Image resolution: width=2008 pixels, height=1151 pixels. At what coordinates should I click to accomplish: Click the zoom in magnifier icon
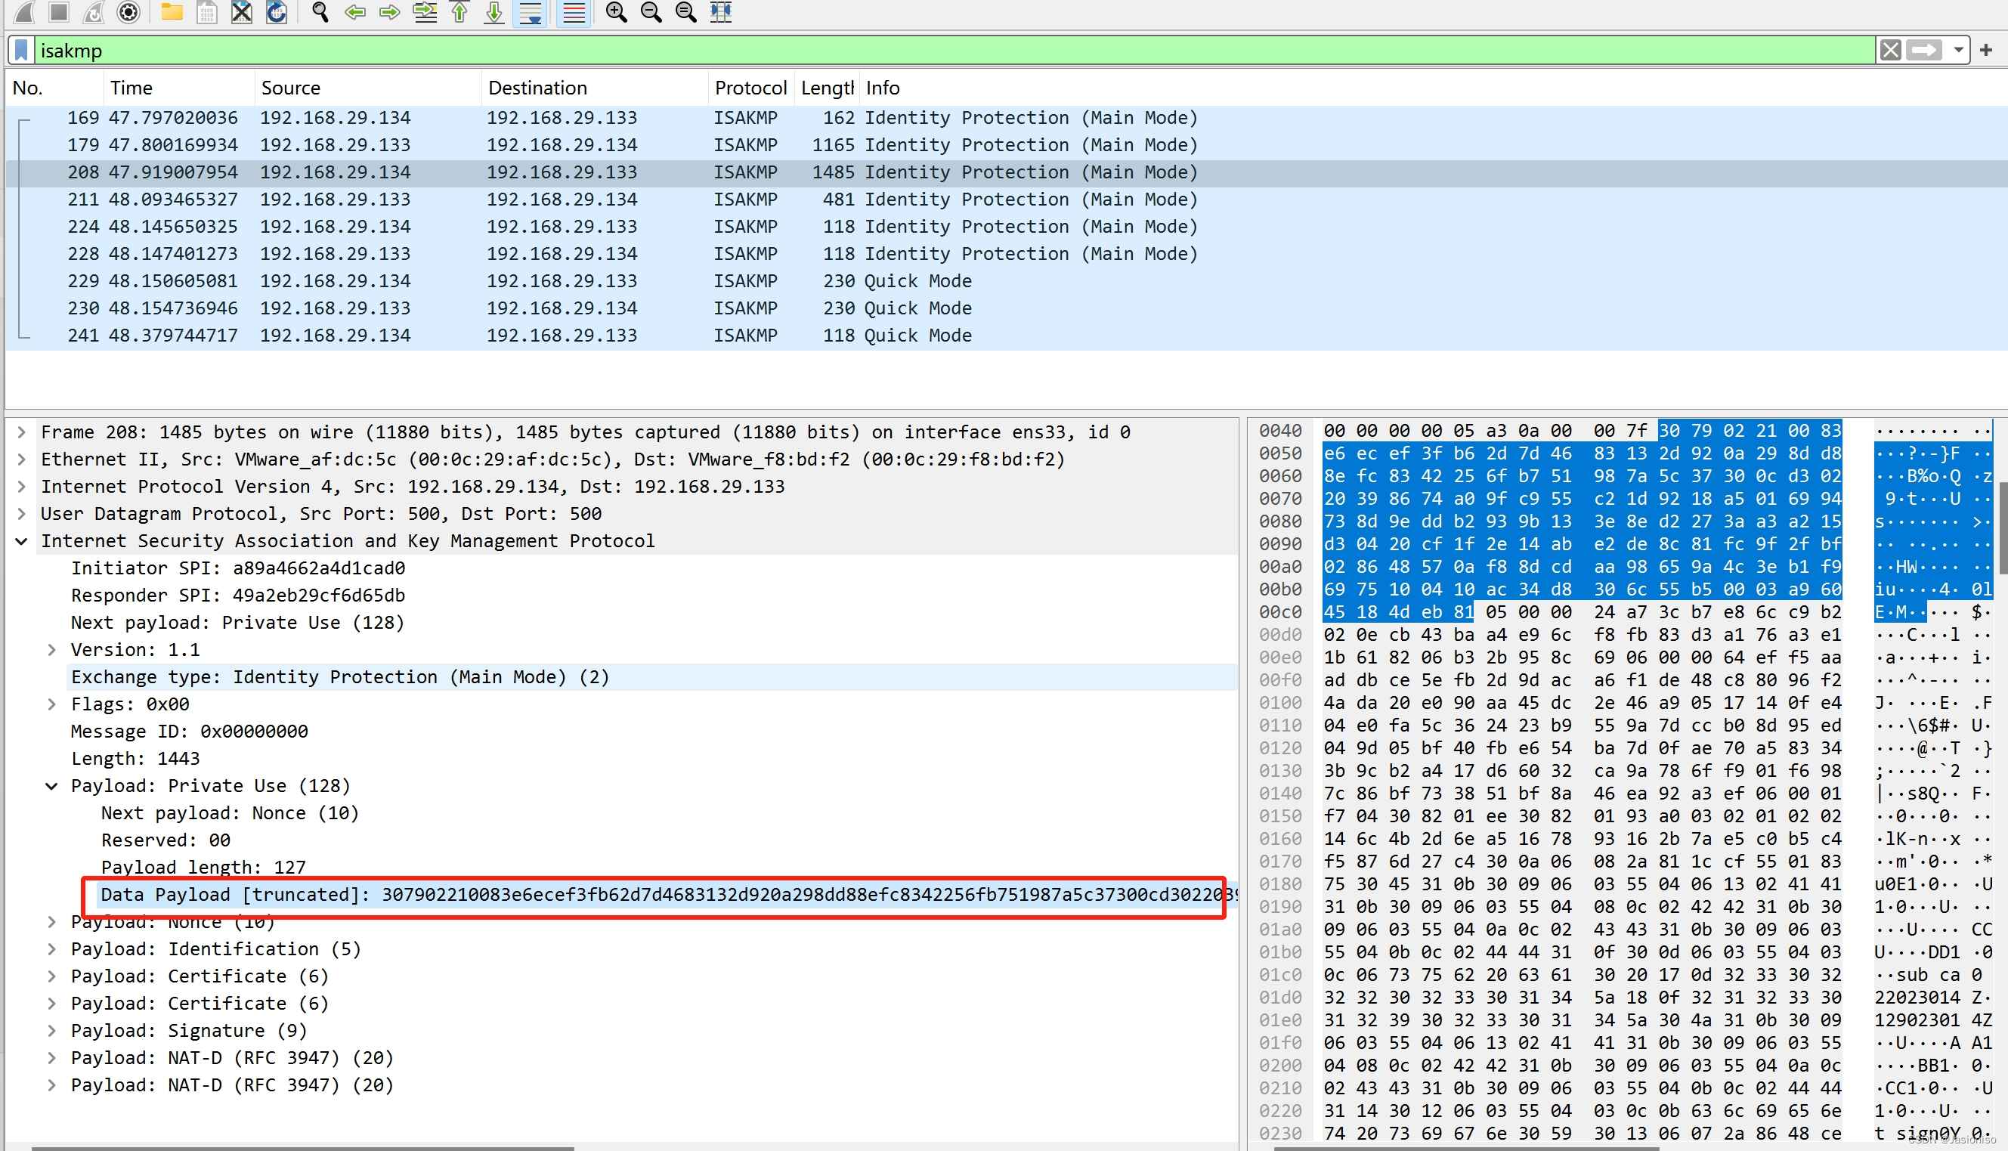(616, 12)
